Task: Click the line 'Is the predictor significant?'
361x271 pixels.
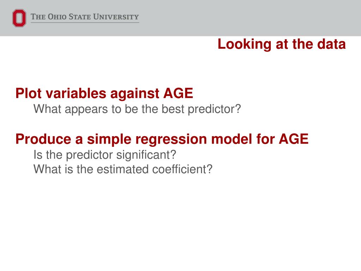Action: [105, 155]
